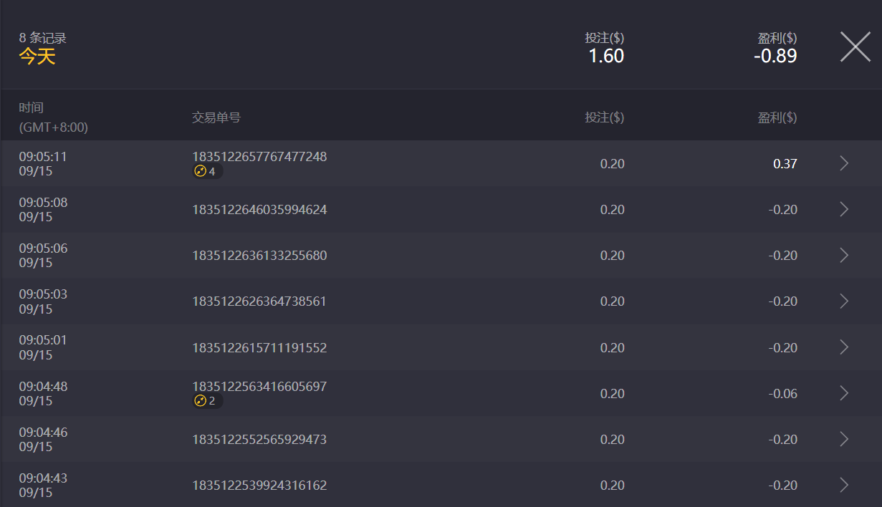Expand details for the 09:04:48 record
This screenshot has width=882, height=507.
(x=844, y=393)
